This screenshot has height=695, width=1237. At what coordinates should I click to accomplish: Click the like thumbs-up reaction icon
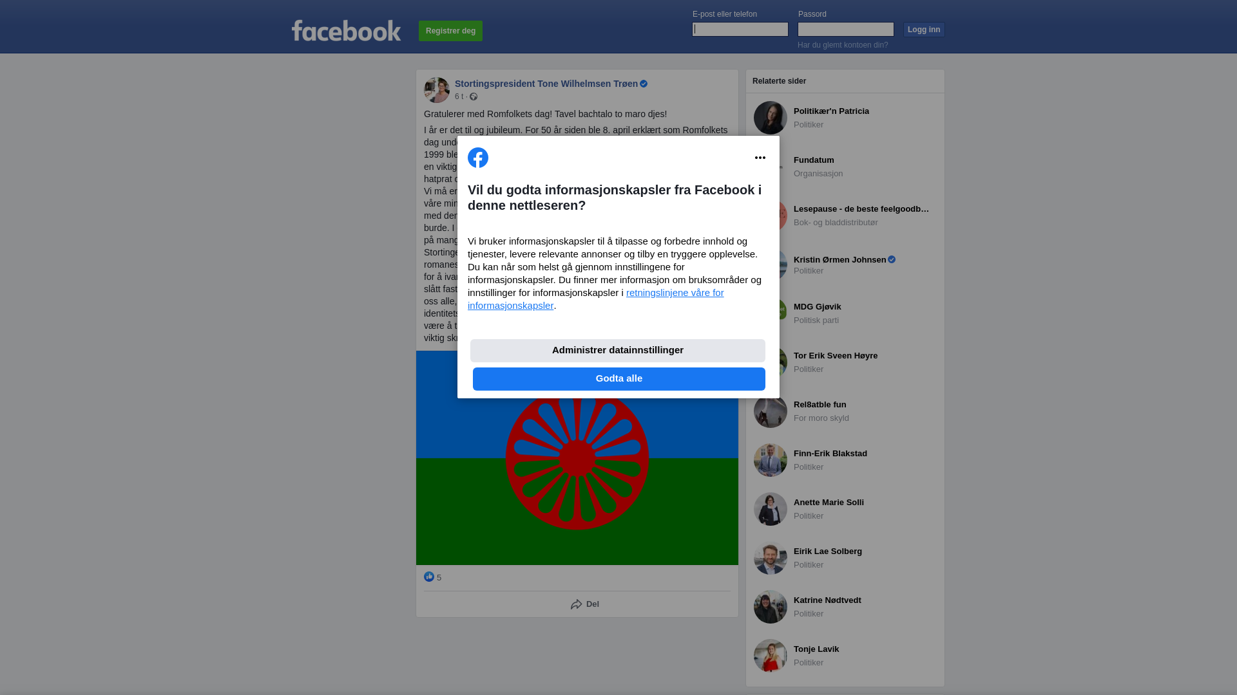coord(429,577)
